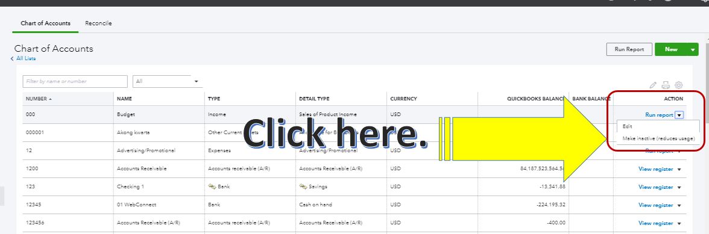Open View register for Checking 1
The width and height of the screenshot is (709, 234).
pyautogui.click(x=656, y=187)
